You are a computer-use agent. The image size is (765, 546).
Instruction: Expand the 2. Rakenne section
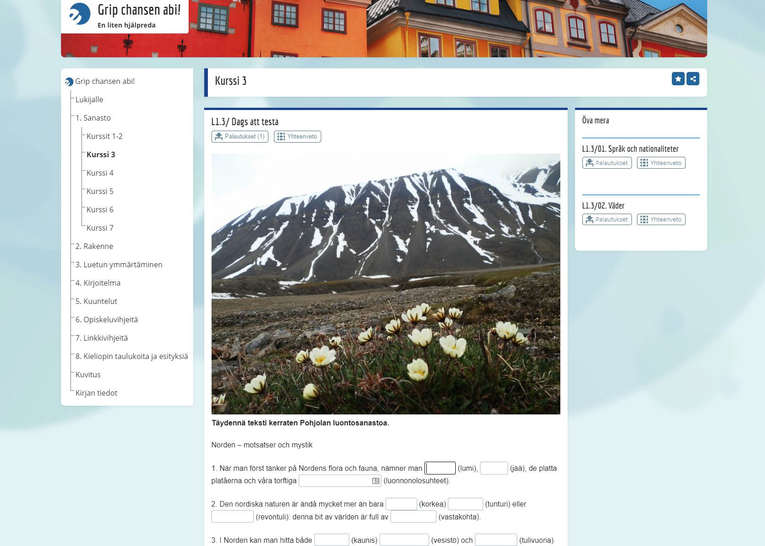click(x=94, y=246)
